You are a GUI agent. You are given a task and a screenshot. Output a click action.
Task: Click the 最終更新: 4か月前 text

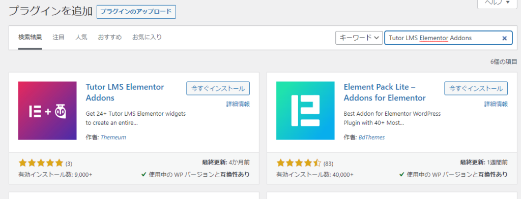pos(226,162)
